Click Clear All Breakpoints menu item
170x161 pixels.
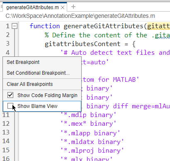point(42,84)
